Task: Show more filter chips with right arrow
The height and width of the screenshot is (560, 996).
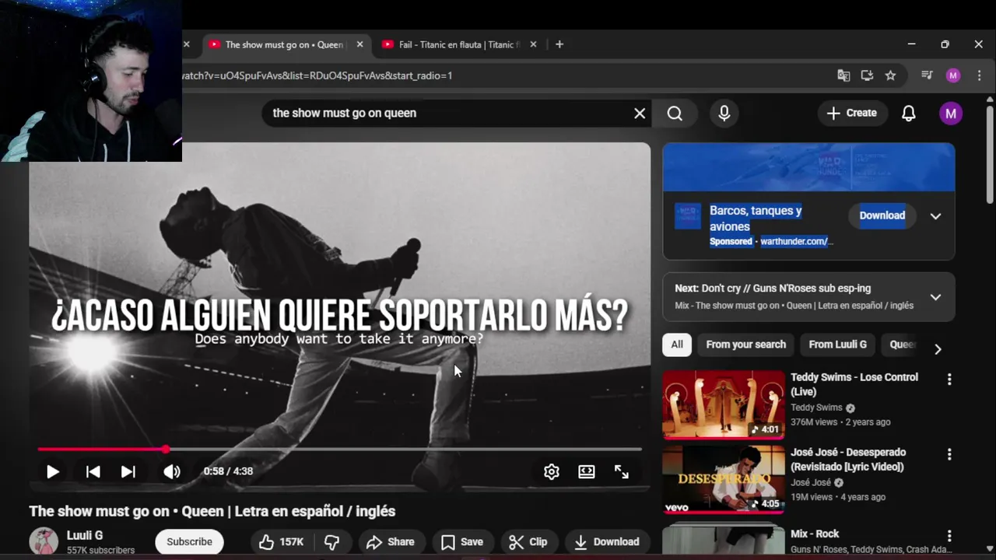Action: tap(938, 349)
